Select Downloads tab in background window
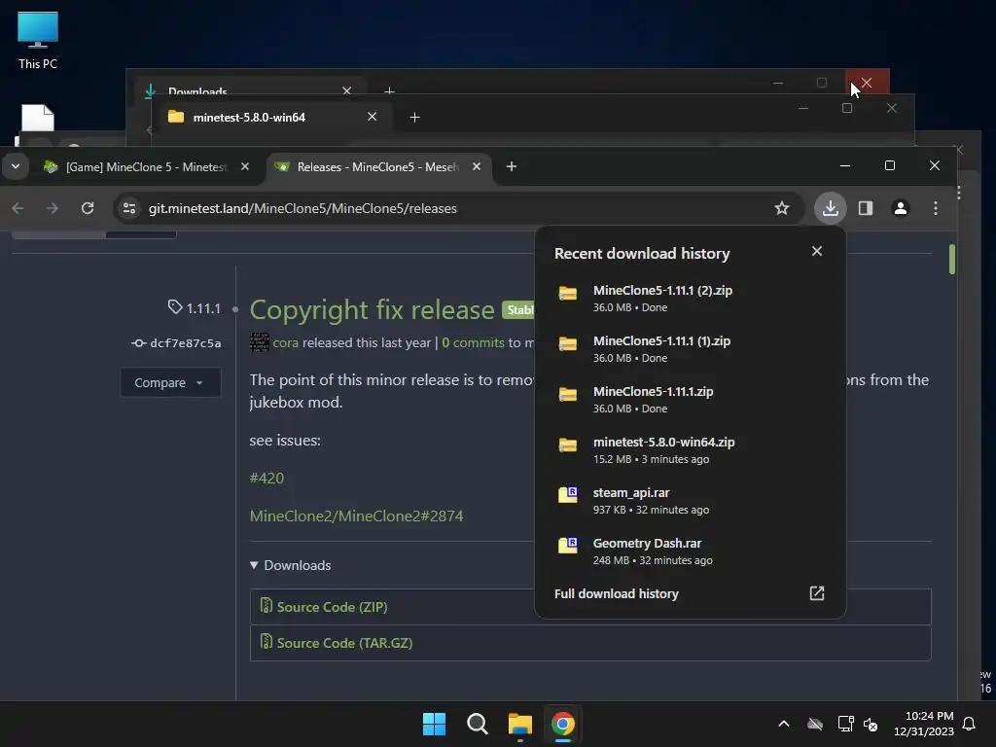Screen dimensions: 996x747 [x=198, y=91]
